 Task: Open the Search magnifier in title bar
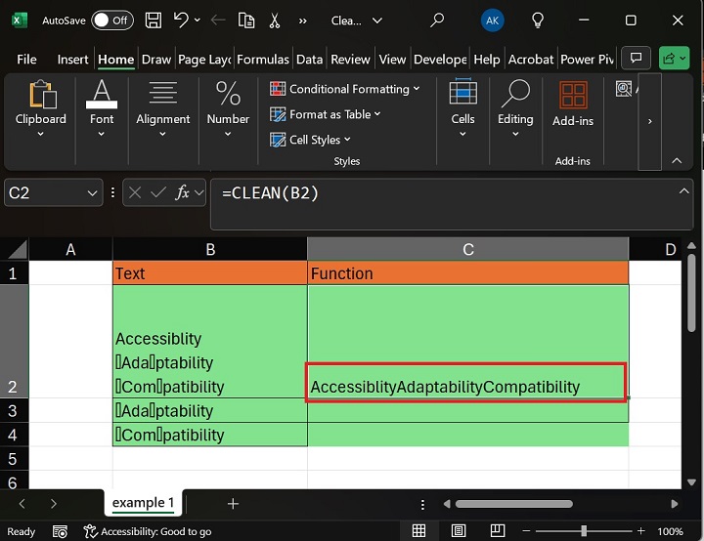pyautogui.click(x=437, y=20)
